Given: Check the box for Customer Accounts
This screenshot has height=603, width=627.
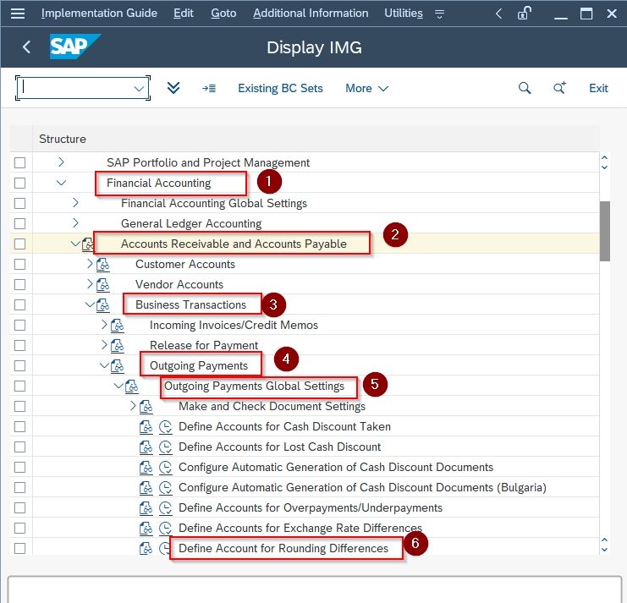Looking at the screenshot, I should 19,264.
